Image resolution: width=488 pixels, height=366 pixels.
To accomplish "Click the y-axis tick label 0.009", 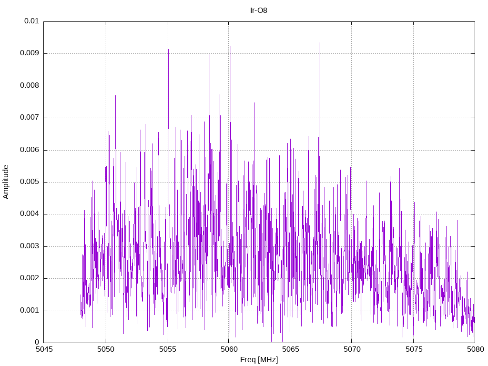I will pyautogui.click(x=30, y=53).
